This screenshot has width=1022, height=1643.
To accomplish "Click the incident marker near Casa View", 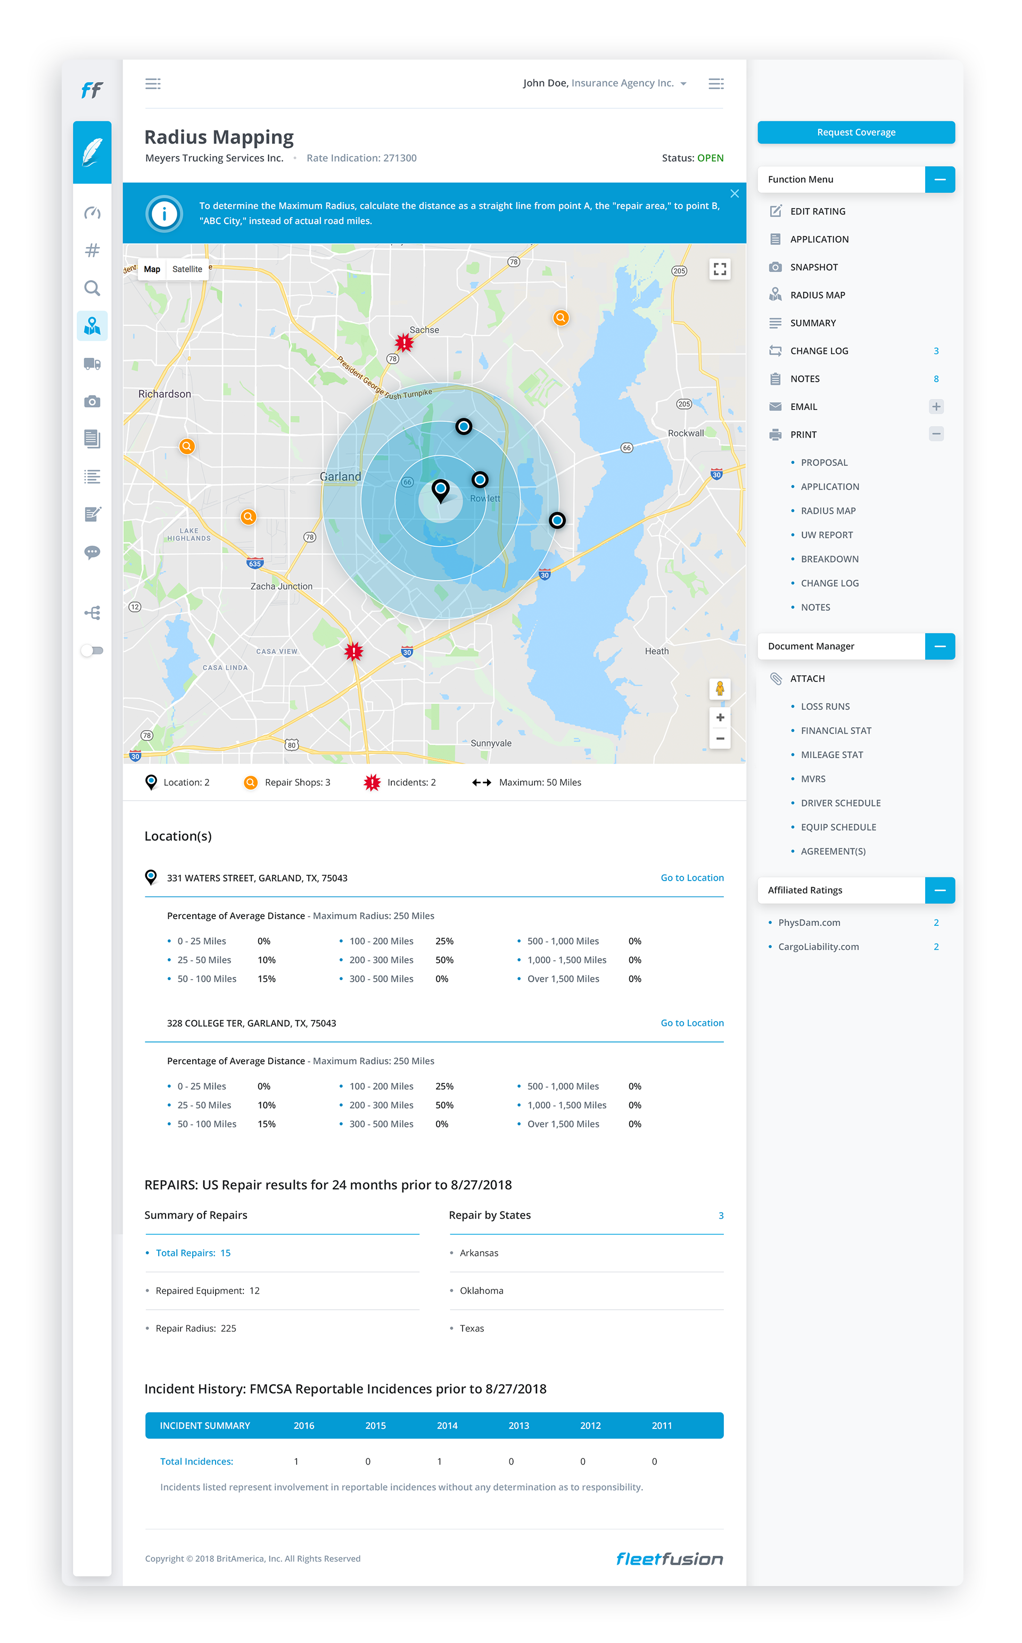I will pos(353,652).
